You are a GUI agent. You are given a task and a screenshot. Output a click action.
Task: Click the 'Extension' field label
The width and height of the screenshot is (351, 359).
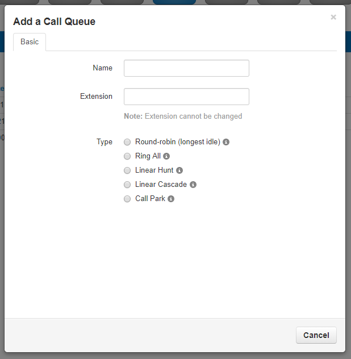[x=96, y=97]
